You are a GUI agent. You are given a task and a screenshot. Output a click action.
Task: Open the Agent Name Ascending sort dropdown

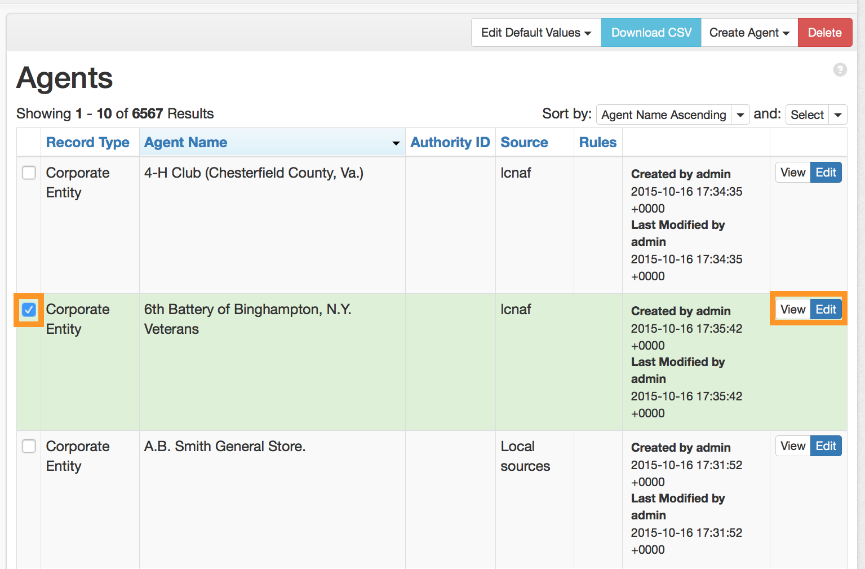point(672,114)
